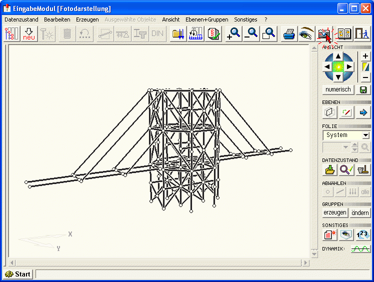374x282 pixels.
Task: Open the Datenzustand menu
Action: pyautogui.click(x=21, y=19)
